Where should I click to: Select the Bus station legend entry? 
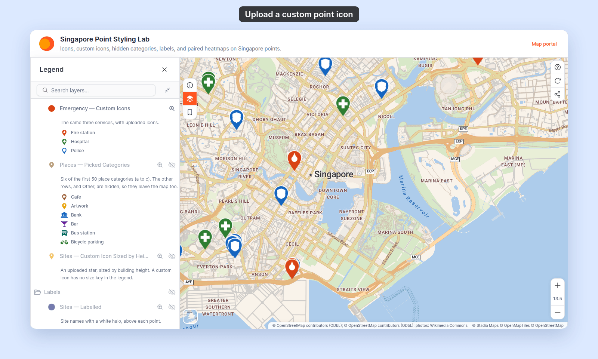(78, 233)
